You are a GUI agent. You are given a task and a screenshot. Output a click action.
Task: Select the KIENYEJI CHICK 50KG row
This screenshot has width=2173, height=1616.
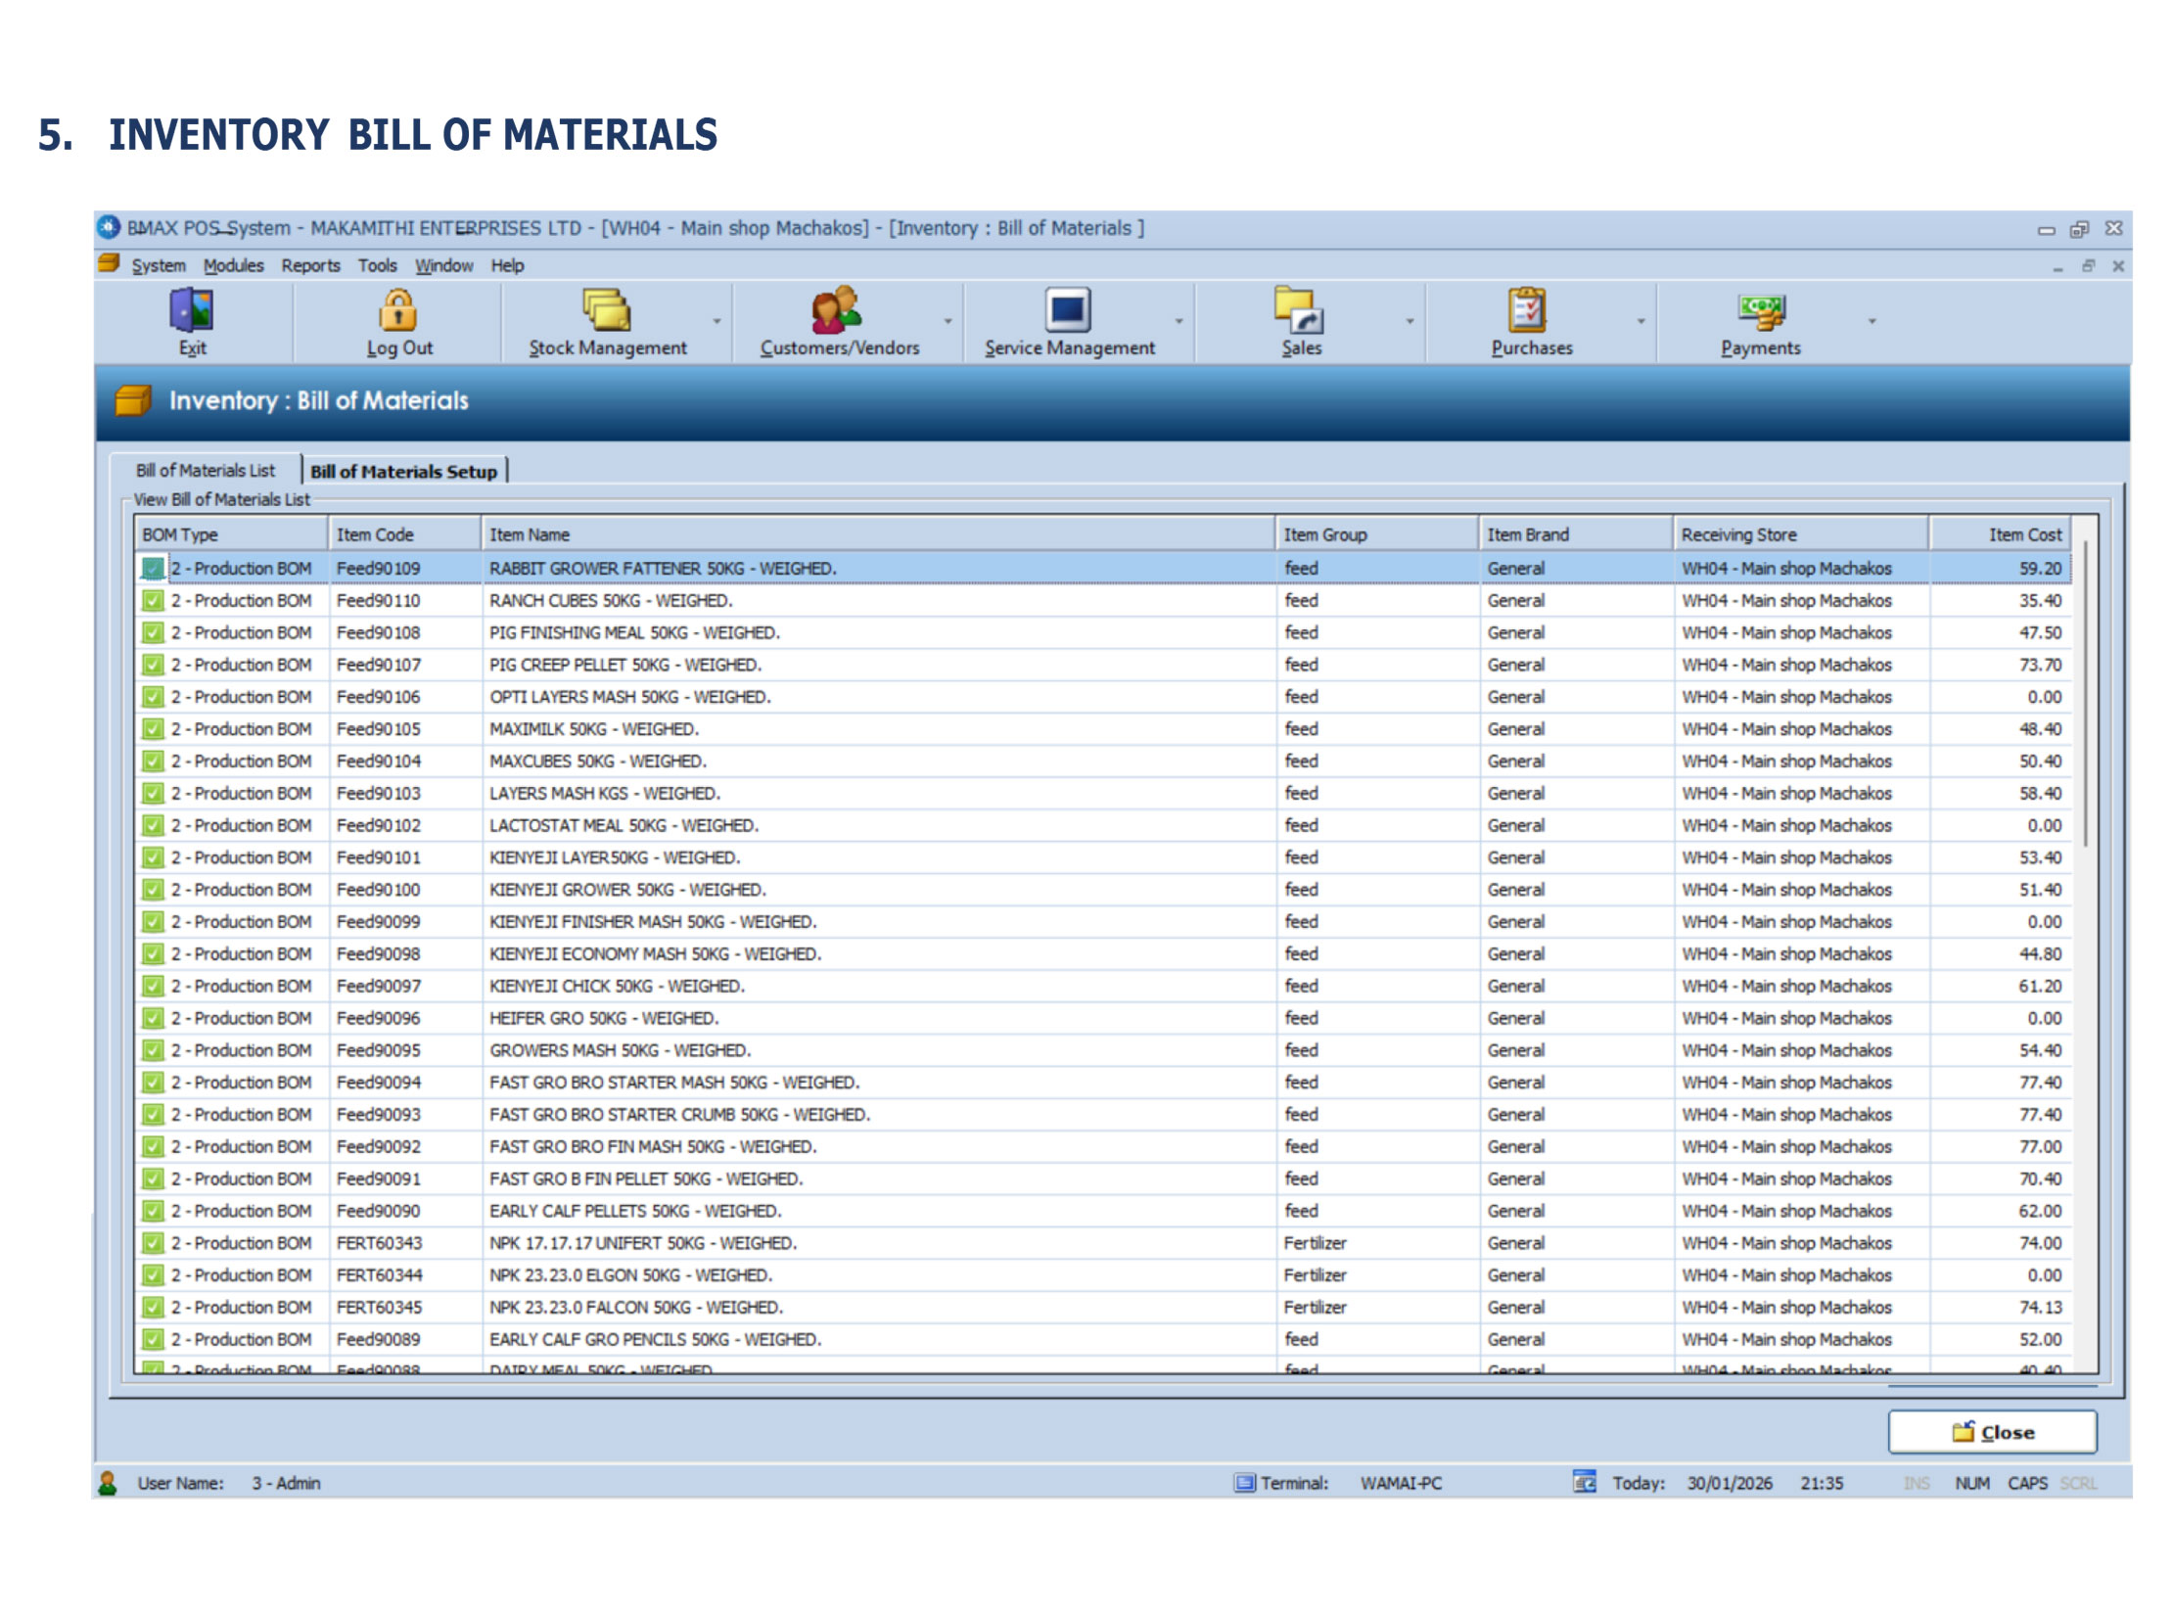pyautogui.click(x=617, y=986)
